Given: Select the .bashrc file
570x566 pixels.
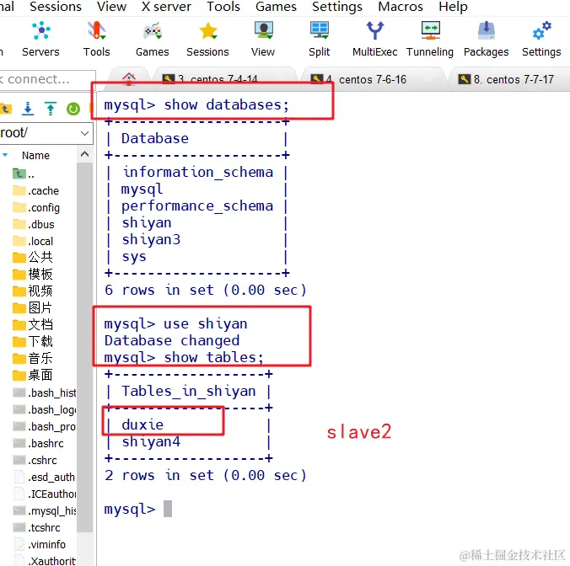Looking at the screenshot, I should pos(38,443).
